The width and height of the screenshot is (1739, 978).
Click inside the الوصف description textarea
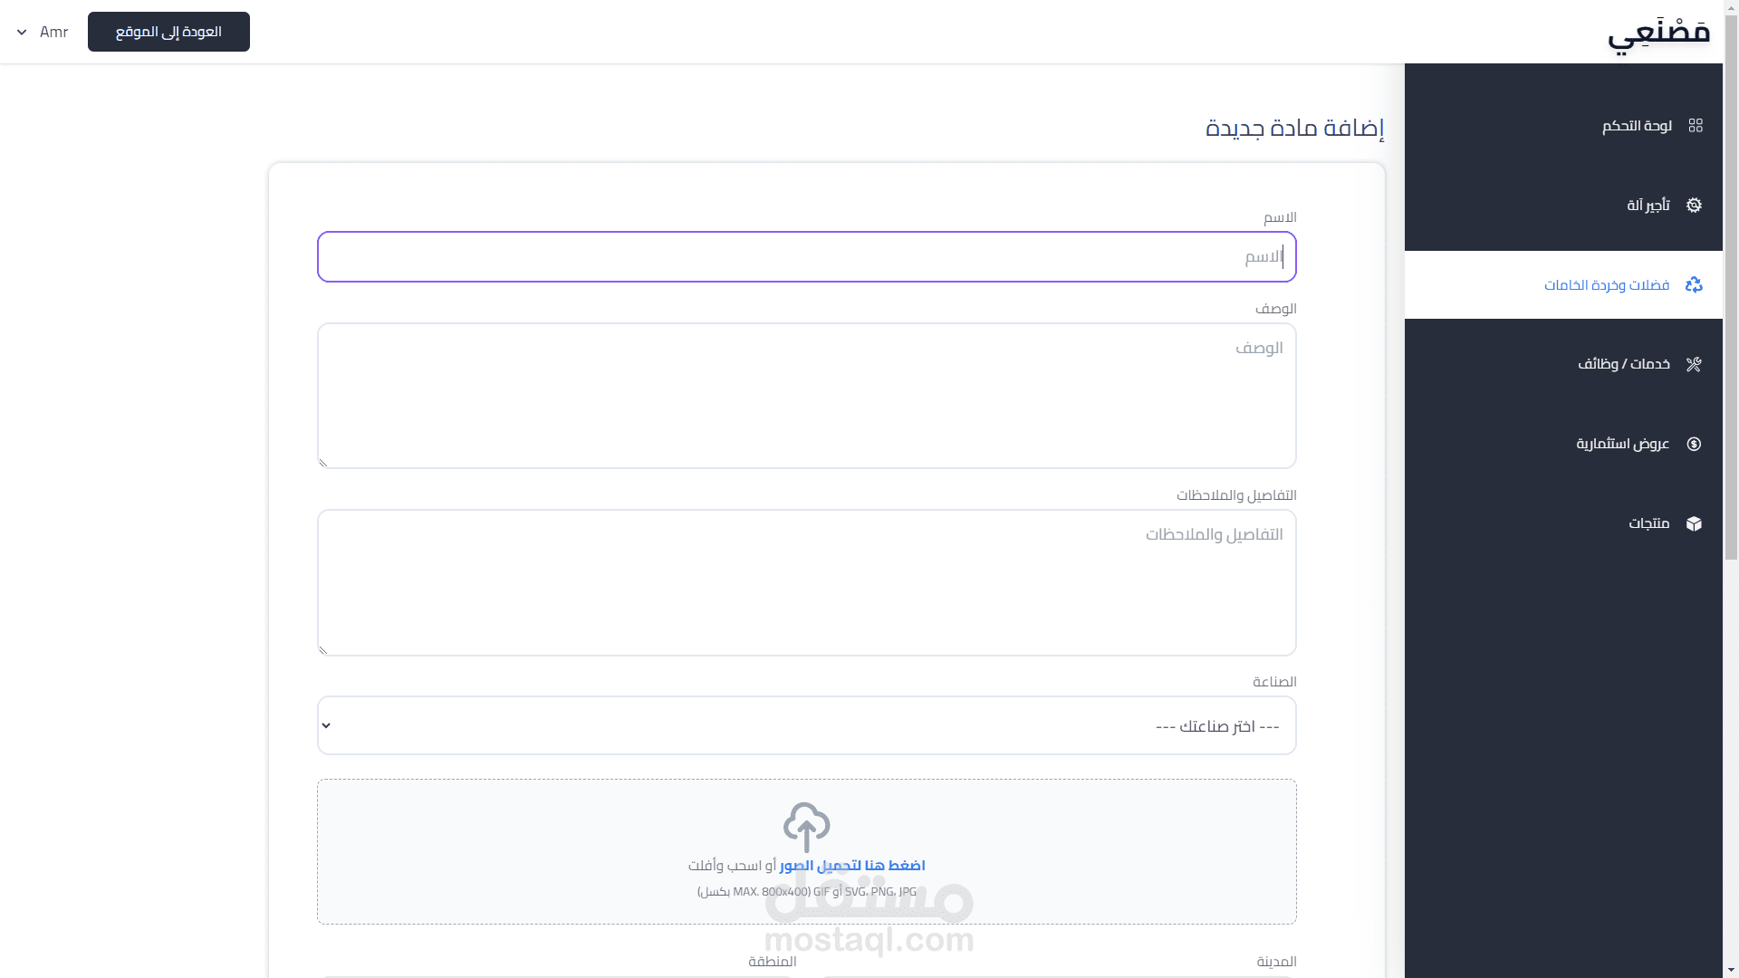coord(806,396)
